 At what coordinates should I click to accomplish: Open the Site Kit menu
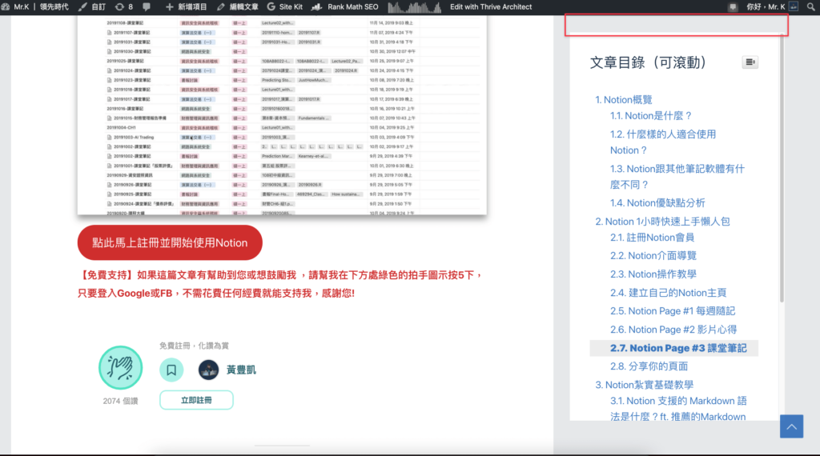[x=284, y=6]
